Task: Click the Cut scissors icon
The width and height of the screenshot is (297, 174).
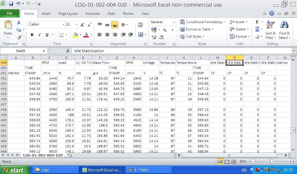Action: tap(19, 22)
